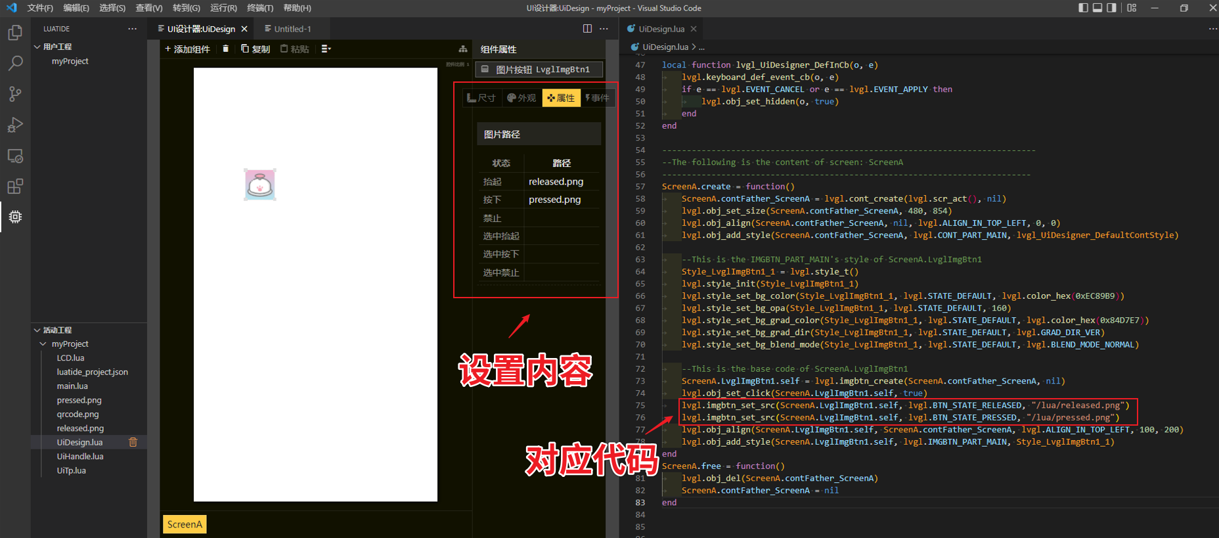Delete UiDesign.lua using its red trash icon
This screenshot has height=538, width=1219.
[x=133, y=442]
